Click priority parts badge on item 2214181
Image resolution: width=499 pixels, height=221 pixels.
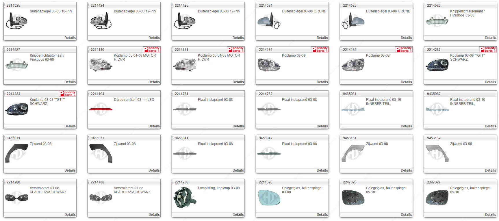[x=236, y=49]
